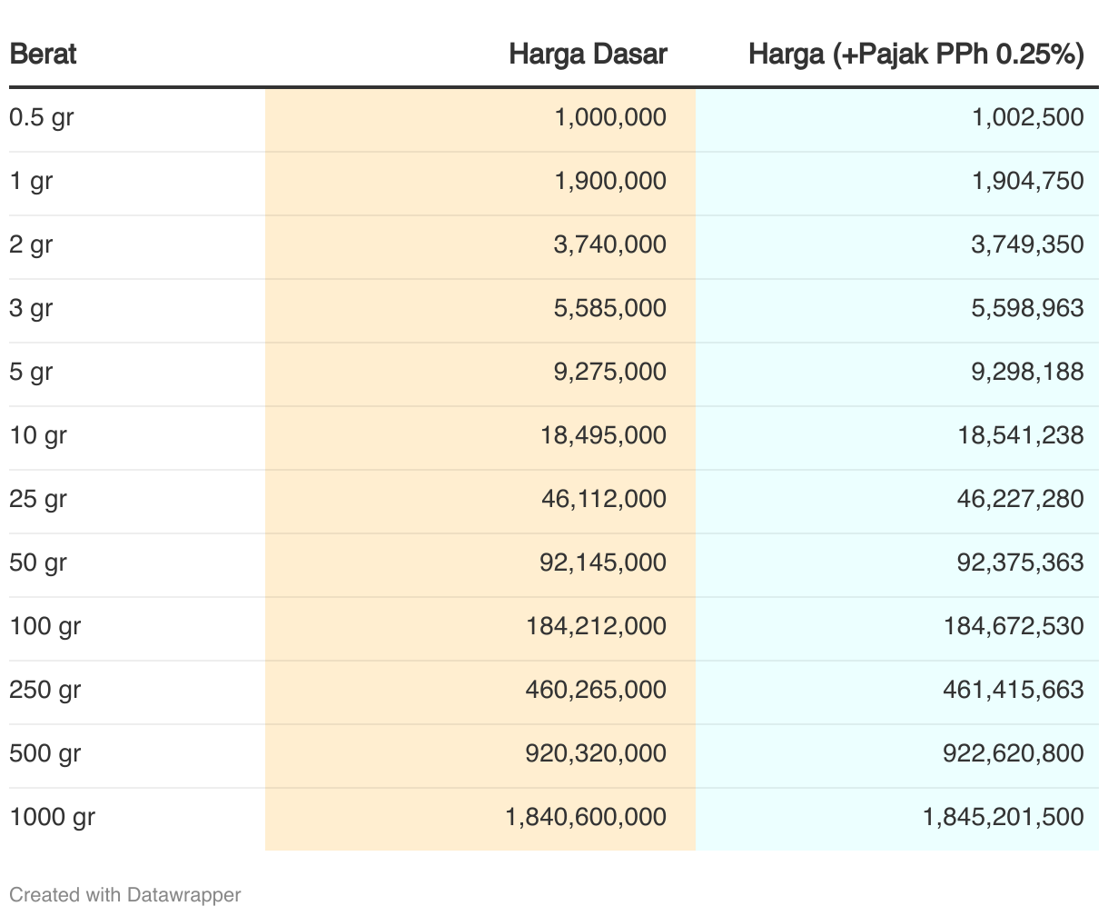
Task: Click the Berat column header
Action: point(43,55)
